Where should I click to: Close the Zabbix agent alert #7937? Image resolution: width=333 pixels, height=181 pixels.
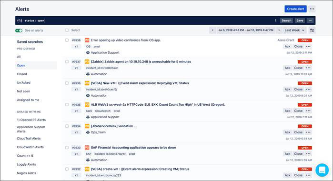(298, 68)
